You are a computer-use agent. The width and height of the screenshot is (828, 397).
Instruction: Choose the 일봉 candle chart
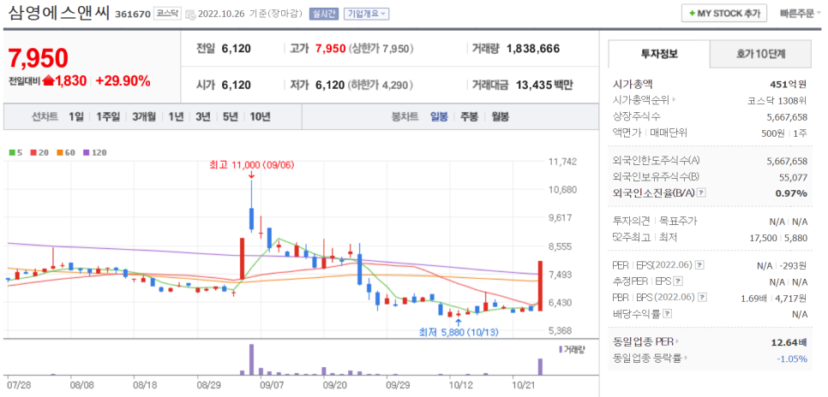point(439,117)
